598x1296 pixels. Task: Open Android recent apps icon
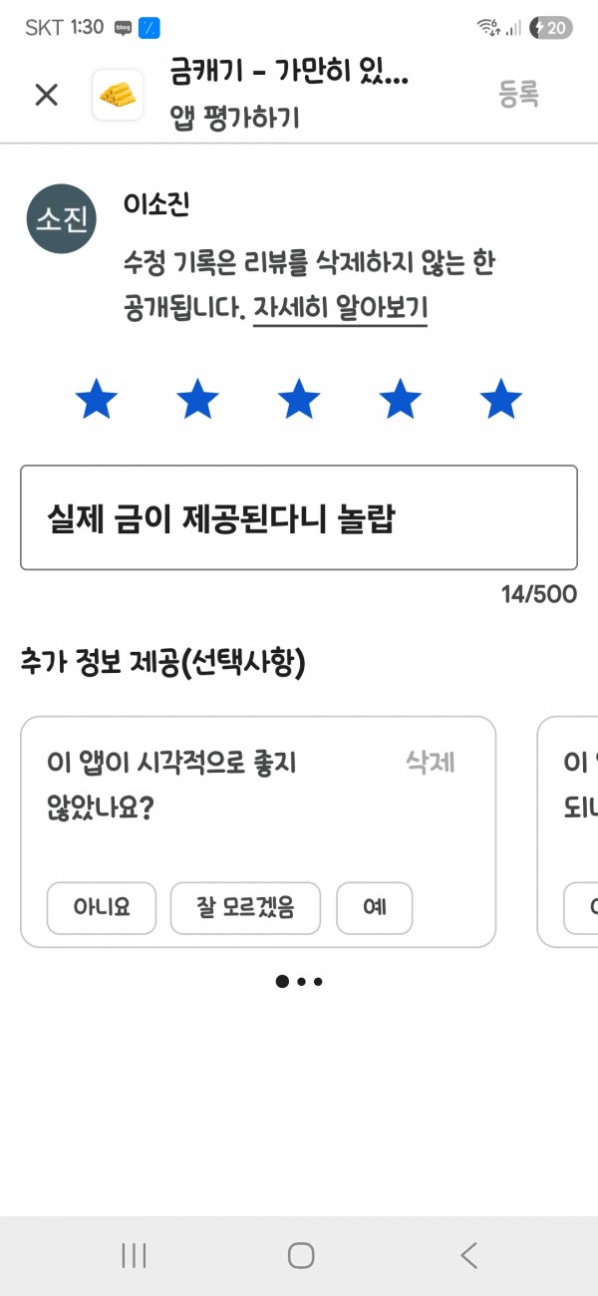[134, 1255]
